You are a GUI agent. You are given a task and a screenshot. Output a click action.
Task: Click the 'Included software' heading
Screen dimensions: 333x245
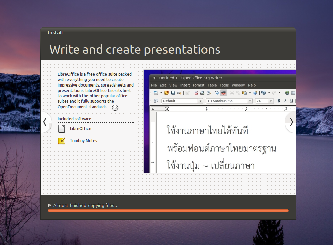74,119
